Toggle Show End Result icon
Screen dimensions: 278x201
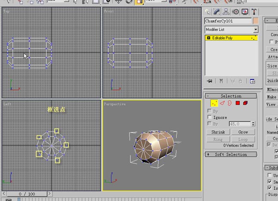point(221,81)
